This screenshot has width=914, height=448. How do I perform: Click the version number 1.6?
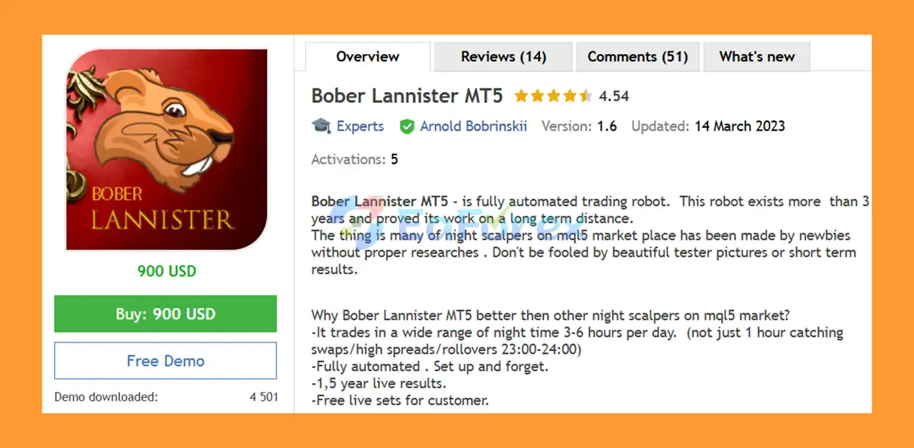pyautogui.click(x=607, y=126)
